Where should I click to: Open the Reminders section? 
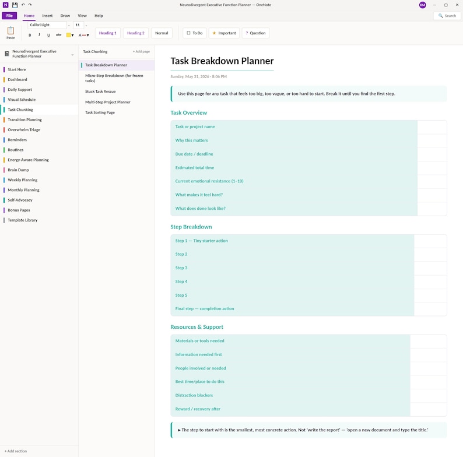[x=39, y=140]
